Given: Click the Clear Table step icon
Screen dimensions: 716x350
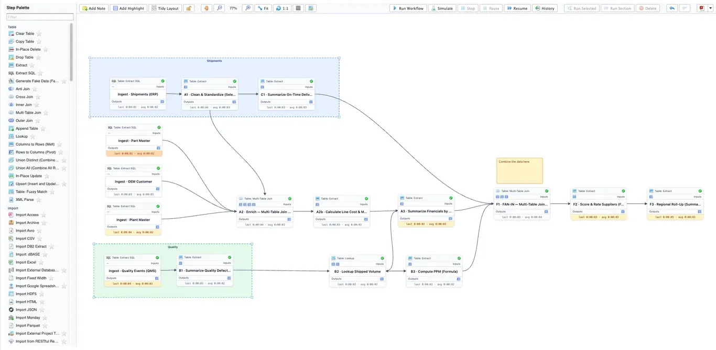Looking at the screenshot, I should tap(11, 33).
